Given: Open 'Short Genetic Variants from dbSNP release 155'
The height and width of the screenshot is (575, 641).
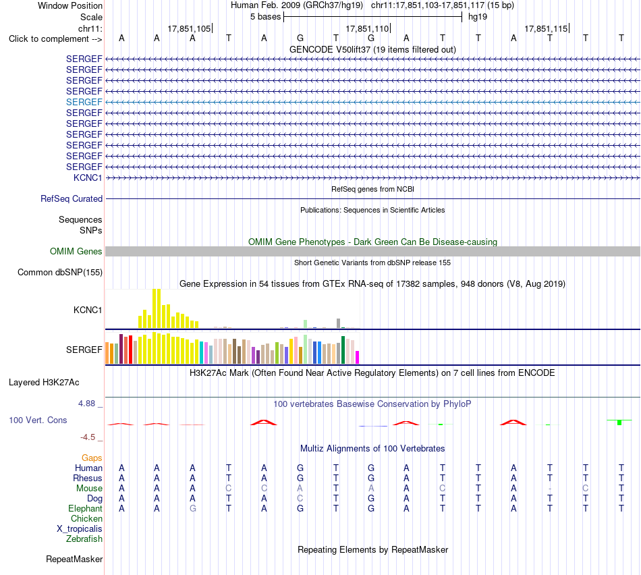Looking at the screenshot, I should 372,263.
